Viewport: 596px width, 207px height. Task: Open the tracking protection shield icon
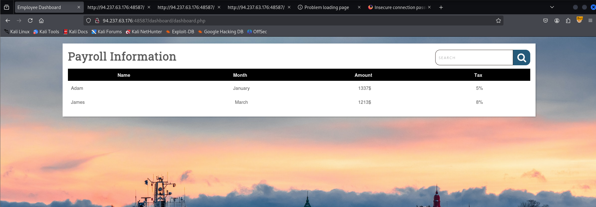[x=88, y=21]
